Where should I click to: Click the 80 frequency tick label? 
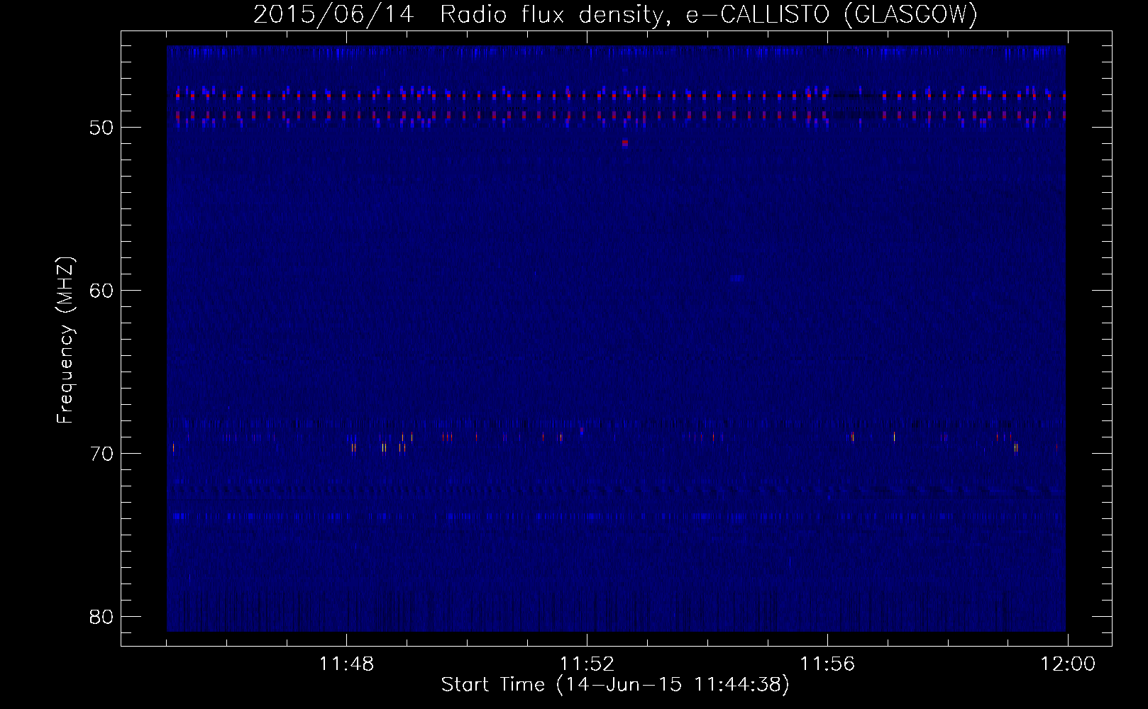click(101, 617)
